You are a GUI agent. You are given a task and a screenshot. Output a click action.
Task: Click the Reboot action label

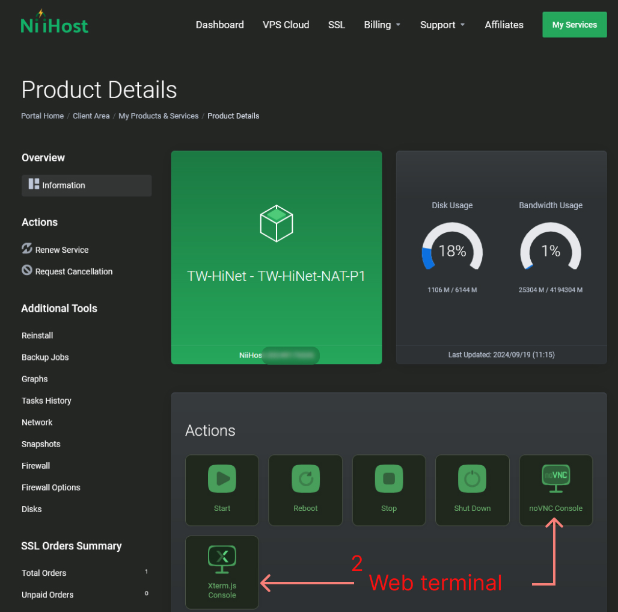(x=305, y=508)
